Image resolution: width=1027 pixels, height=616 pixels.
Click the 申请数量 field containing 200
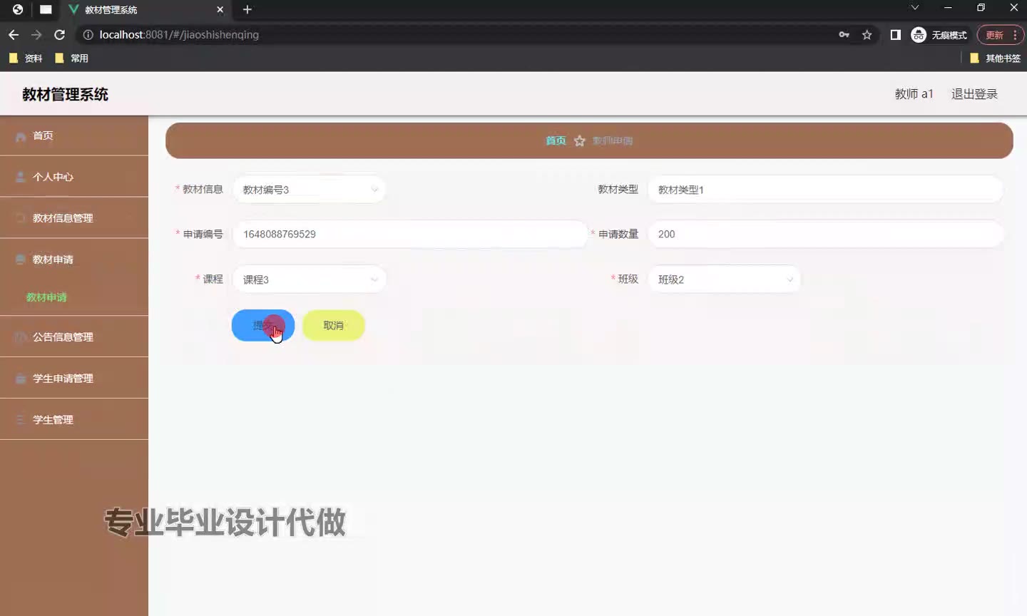[825, 234]
